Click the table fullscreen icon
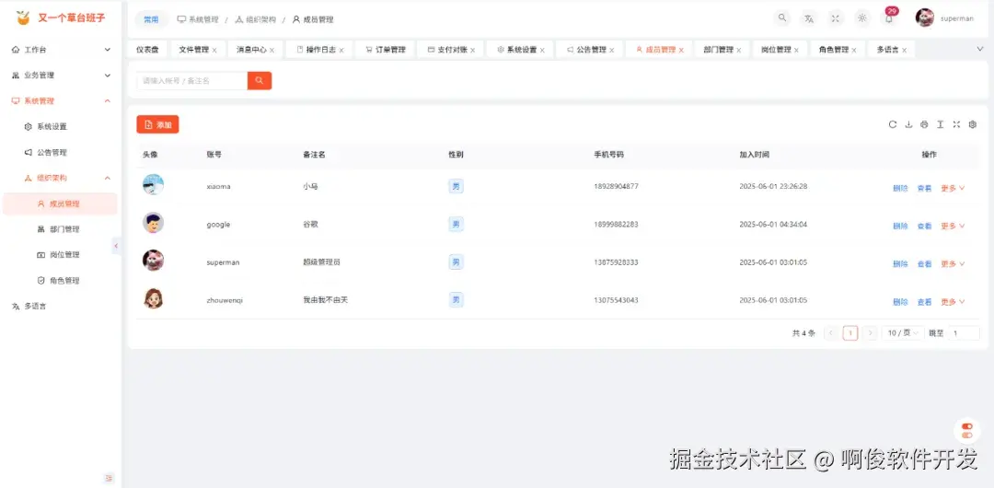Viewport: 994px width, 488px height. [956, 124]
